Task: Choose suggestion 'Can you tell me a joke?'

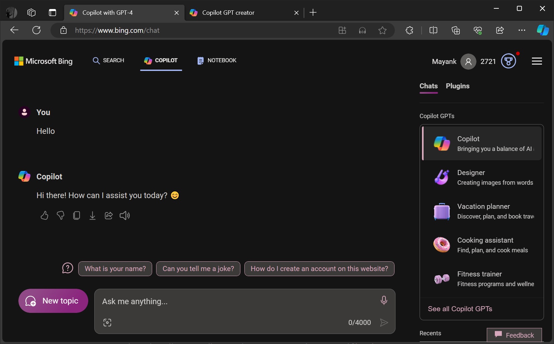Action: 198,269
